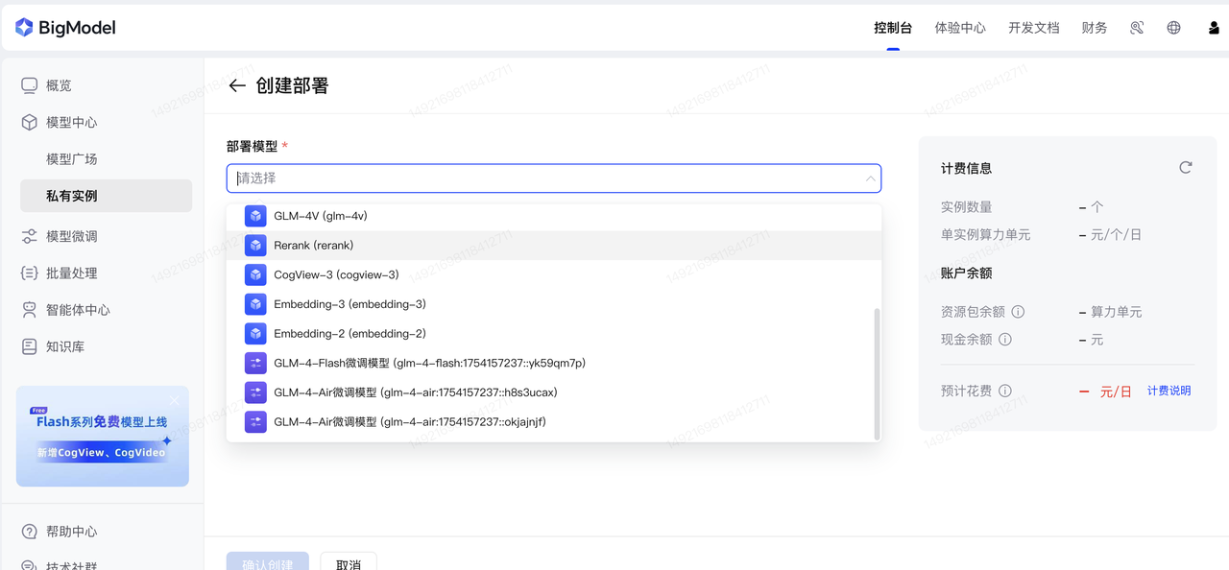Click the Embedding-3 model icon
Image resolution: width=1229 pixels, height=570 pixels.
pos(255,304)
